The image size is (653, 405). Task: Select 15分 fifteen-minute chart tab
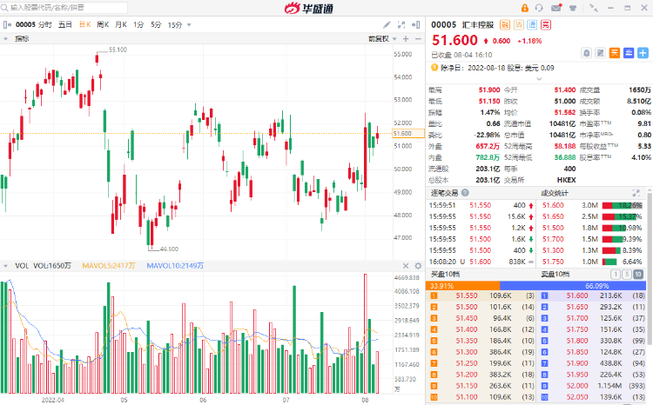175,25
